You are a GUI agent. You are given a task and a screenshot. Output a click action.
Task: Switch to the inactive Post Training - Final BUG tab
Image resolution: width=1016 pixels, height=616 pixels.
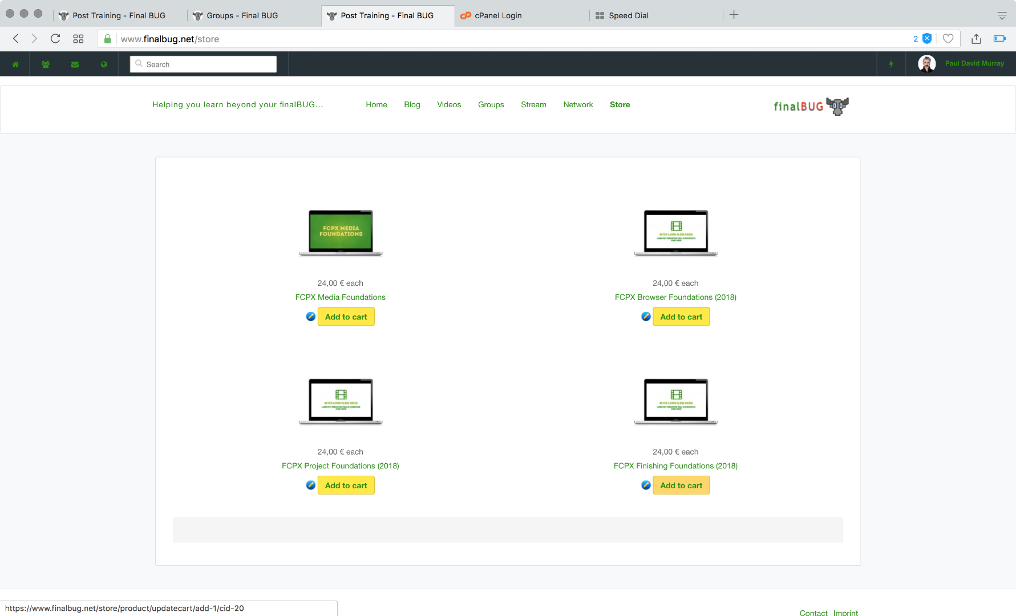tap(120, 15)
